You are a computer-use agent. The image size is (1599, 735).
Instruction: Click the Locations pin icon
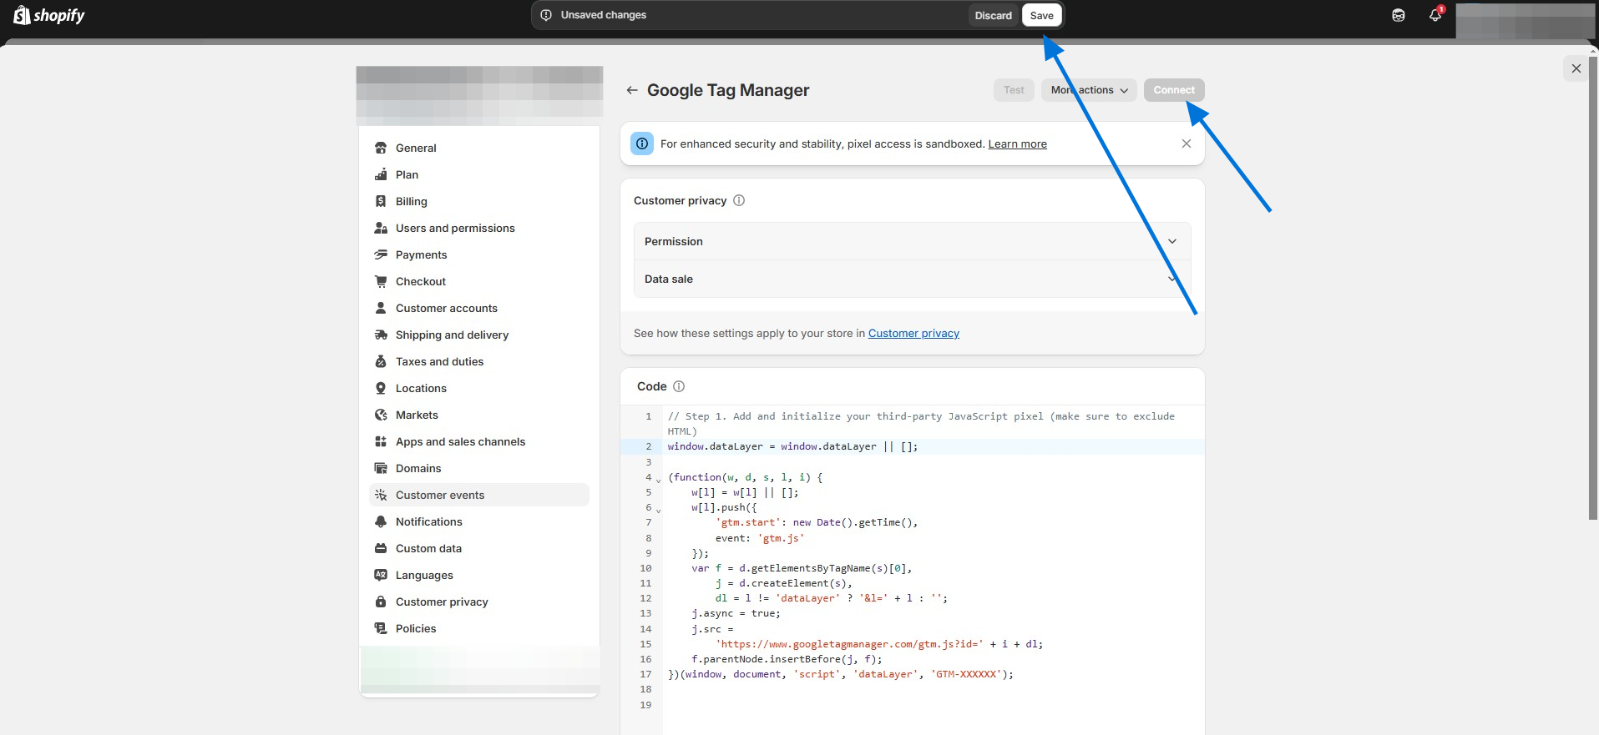pos(381,388)
